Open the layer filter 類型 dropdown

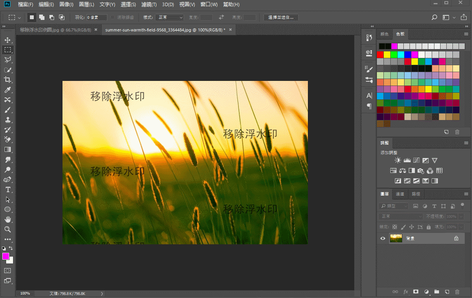(x=394, y=206)
